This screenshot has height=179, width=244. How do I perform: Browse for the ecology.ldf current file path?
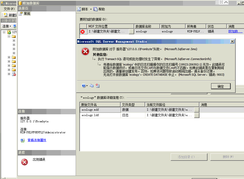(197, 115)
